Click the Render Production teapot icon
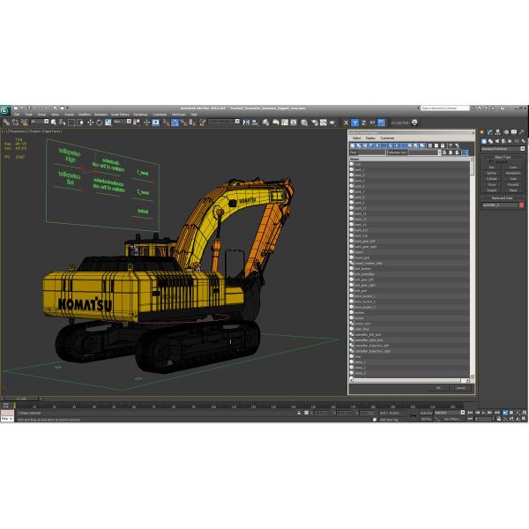This screenshot has width=529, height=529. coord(332,123)
